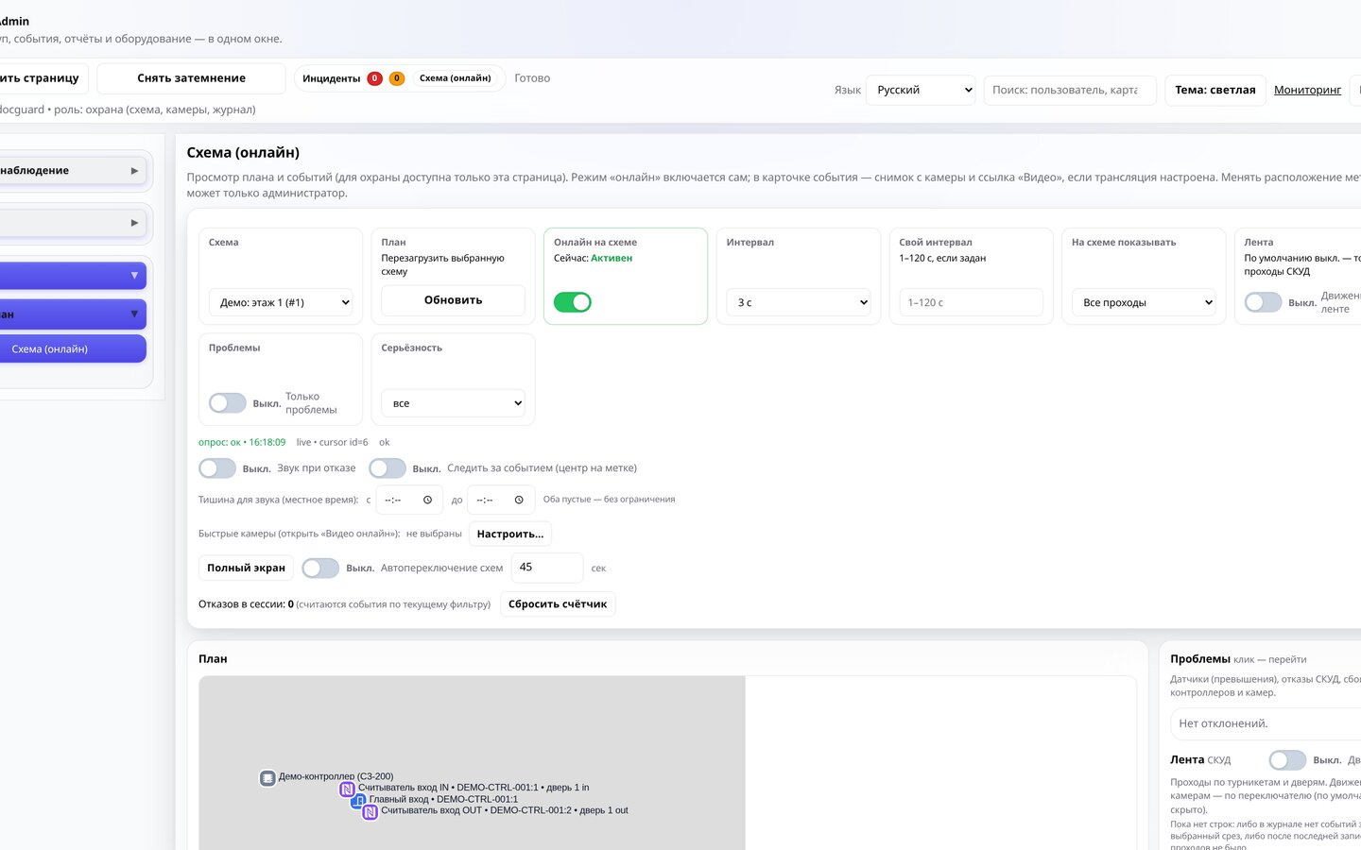Click the silence end time field
Screen dimensions: 1361x850
(x=501, y=500)
